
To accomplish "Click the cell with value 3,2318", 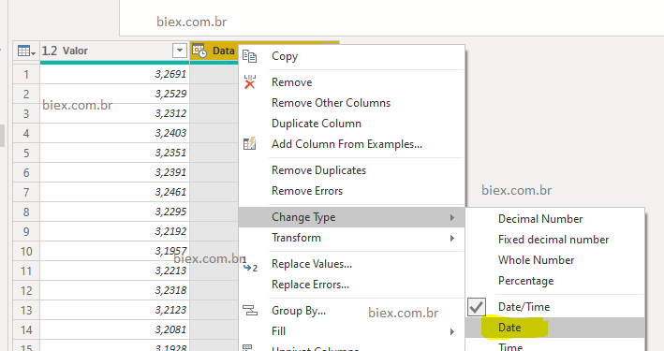I will tap(115, 291).
